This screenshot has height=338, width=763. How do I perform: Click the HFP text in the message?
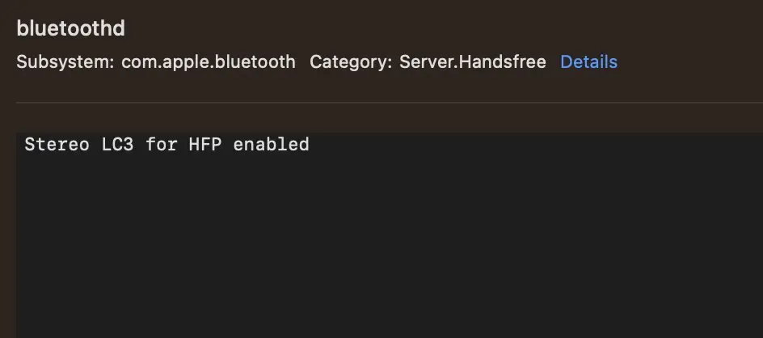point(205,146)
